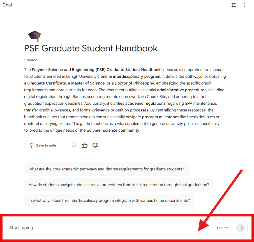254x242 pixels.
Task: Click the 1 source label in the input box
Action: 223,228
